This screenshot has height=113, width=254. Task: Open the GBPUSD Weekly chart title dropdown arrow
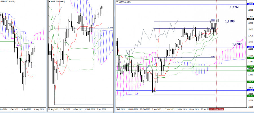[x=50, y=1]
